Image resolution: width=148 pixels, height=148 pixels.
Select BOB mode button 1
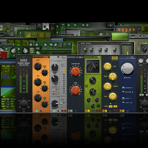(111, 106)
